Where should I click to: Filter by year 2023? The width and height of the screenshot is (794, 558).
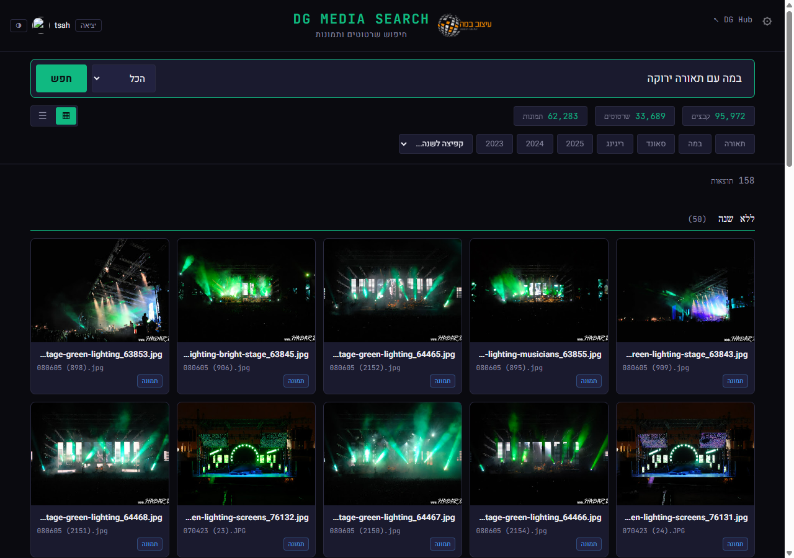click(494, 144)
